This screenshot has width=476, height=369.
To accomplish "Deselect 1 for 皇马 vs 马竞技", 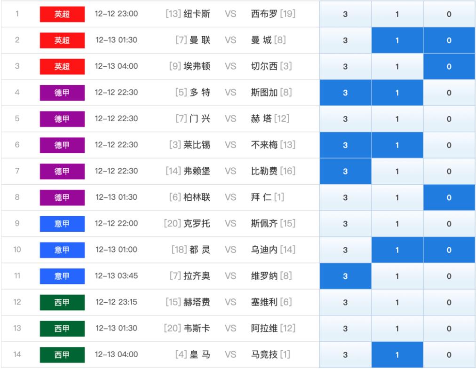I will [x=397, y=355].
